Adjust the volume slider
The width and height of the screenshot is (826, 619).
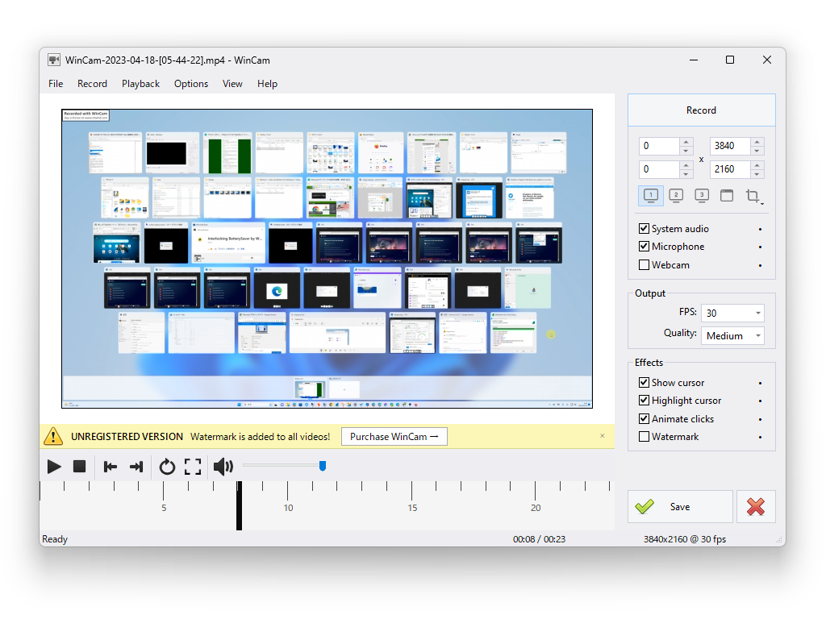322,465
